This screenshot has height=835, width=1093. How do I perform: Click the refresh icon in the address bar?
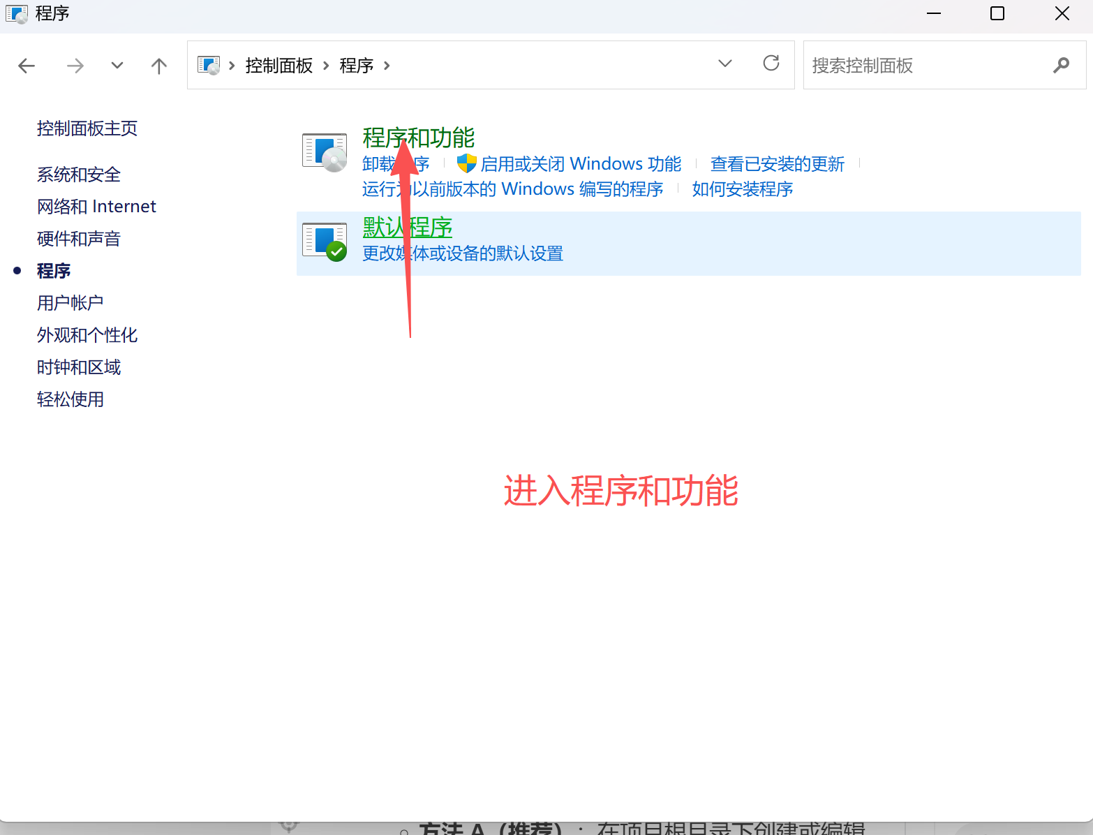pos(771,64)
